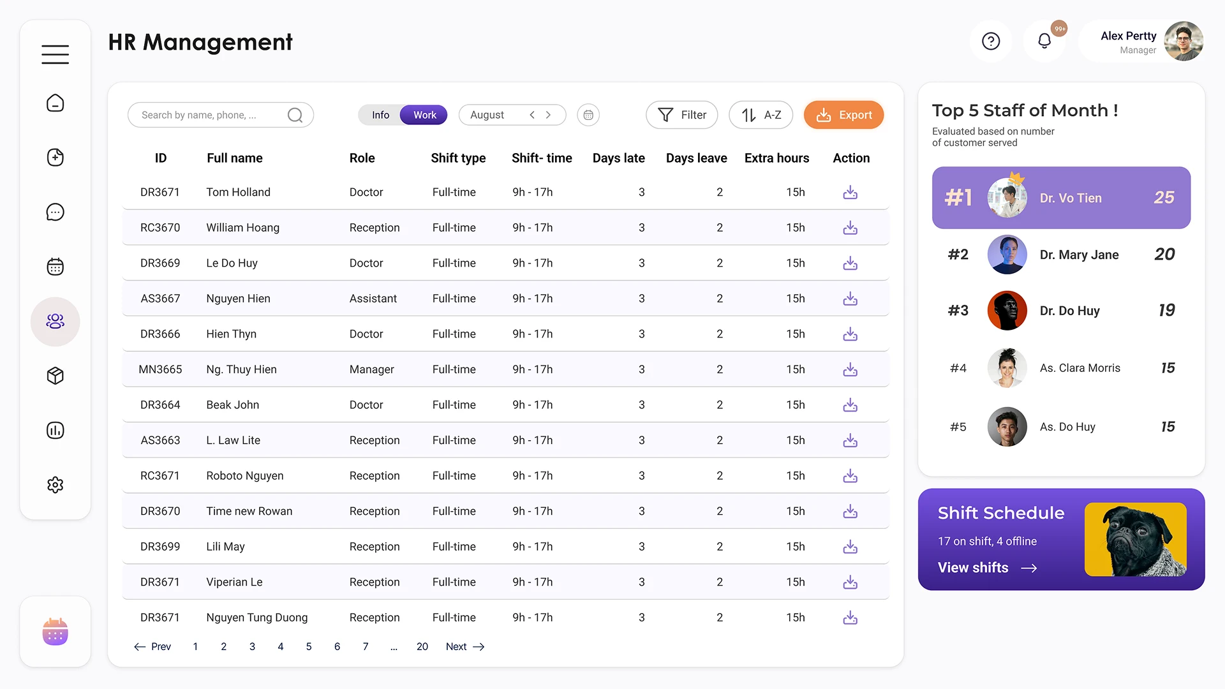This screenshot has height=689, width=1225.
Task: Download Tom Holland's record via action icon
Action: pyautogui.click(x=850, y=192)
